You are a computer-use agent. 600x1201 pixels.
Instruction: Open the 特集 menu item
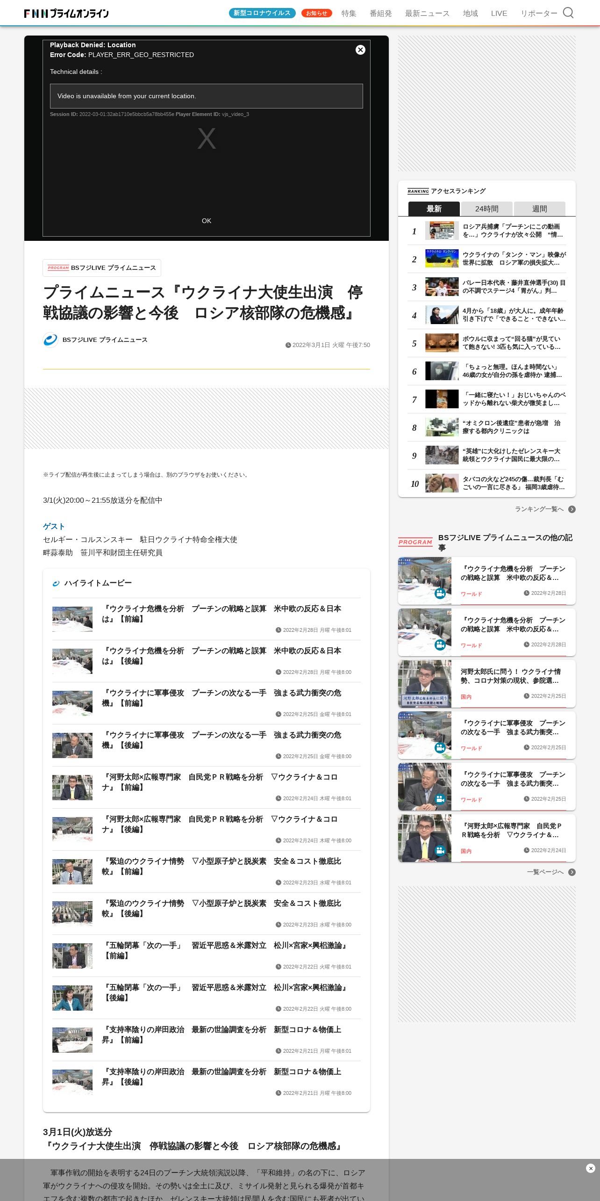pyautogui.click(x=349, y=13)
